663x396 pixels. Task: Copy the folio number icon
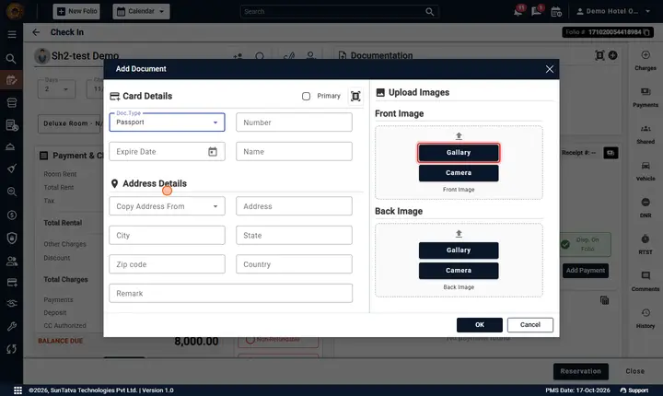pos(646,32)
